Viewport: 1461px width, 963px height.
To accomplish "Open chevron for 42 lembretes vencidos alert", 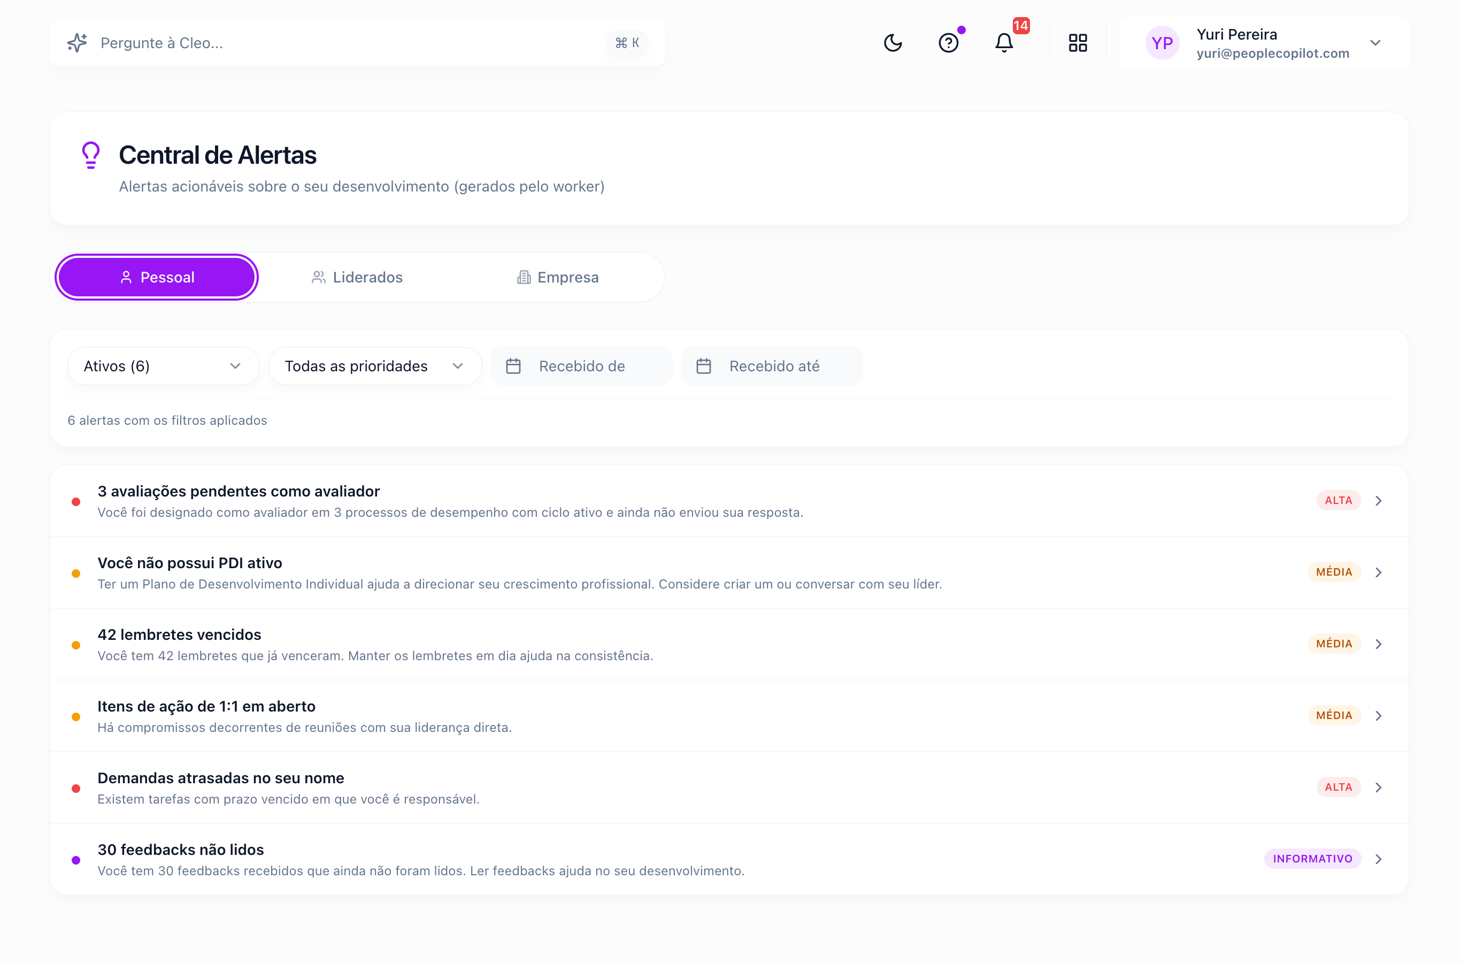I will click(x=1378, y=644).
